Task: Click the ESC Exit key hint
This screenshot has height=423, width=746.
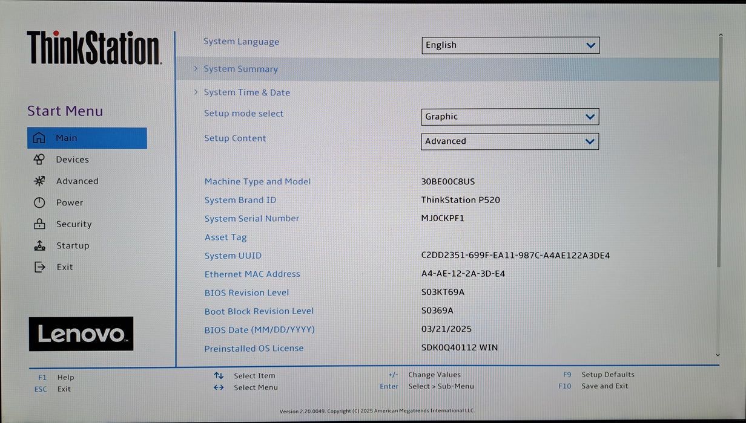Action: click(53, 389)
